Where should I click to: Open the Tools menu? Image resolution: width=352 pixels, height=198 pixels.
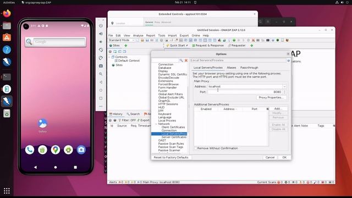point(162,35)
